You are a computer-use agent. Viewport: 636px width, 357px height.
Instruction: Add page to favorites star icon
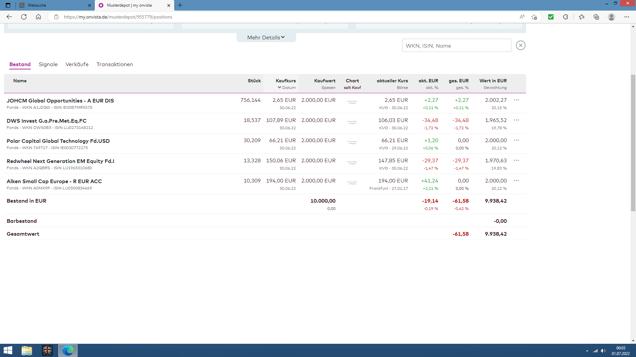pyautogui.click(x=534, y=17)
